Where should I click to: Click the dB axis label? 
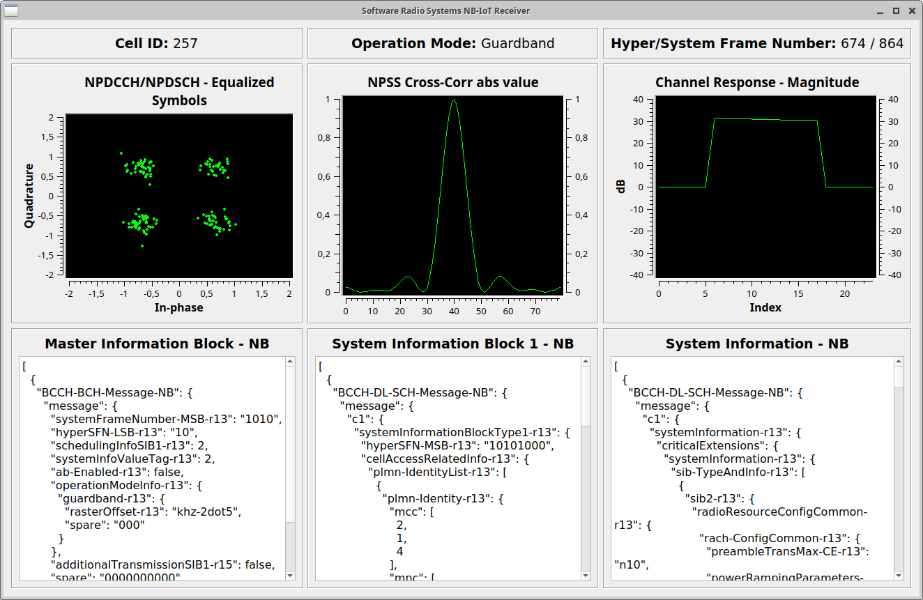coord(620,187)
